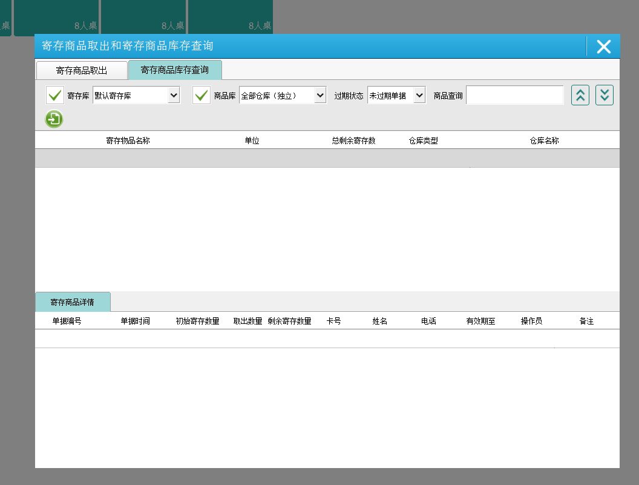Toggle the 商品库 checkbox

pyautogui.click(x=202, y=96)
